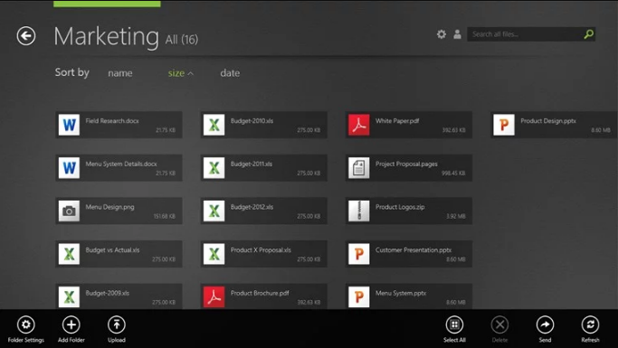The image size is (618, 348).
Task: Click Select All in bottom bar
Action: [454, 329]
